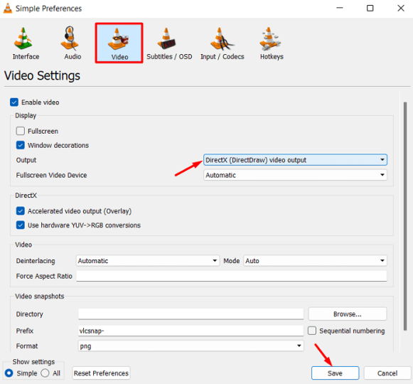Open Input / Codecs preferences icon
Image resolution: width=413 pixels, height=384 pixels.
click(x=222, y=39)
